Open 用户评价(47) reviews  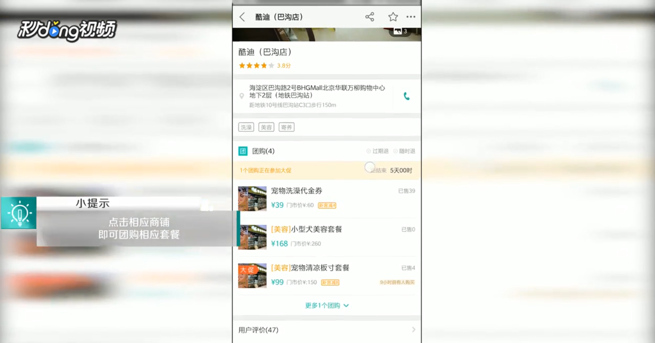(327, 330)
